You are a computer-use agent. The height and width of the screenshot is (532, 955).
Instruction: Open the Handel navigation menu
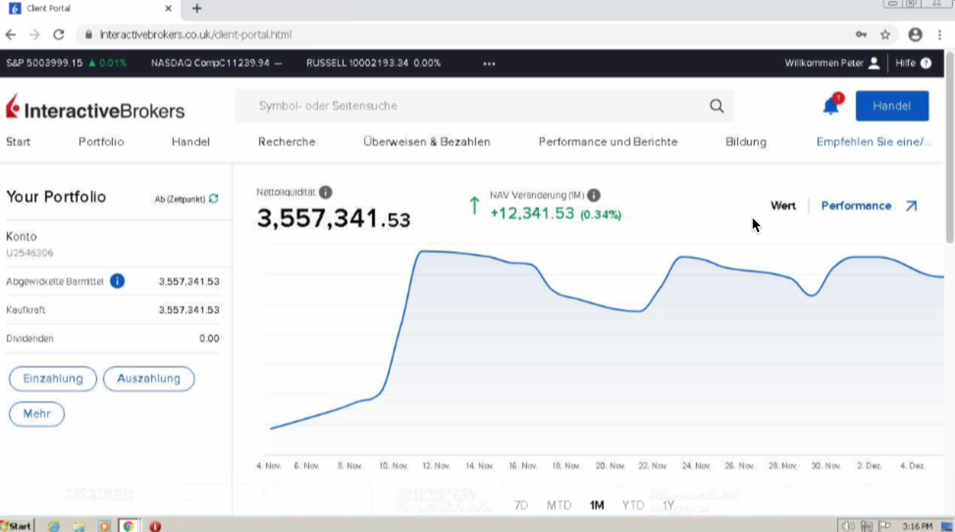tap(191, 142)
